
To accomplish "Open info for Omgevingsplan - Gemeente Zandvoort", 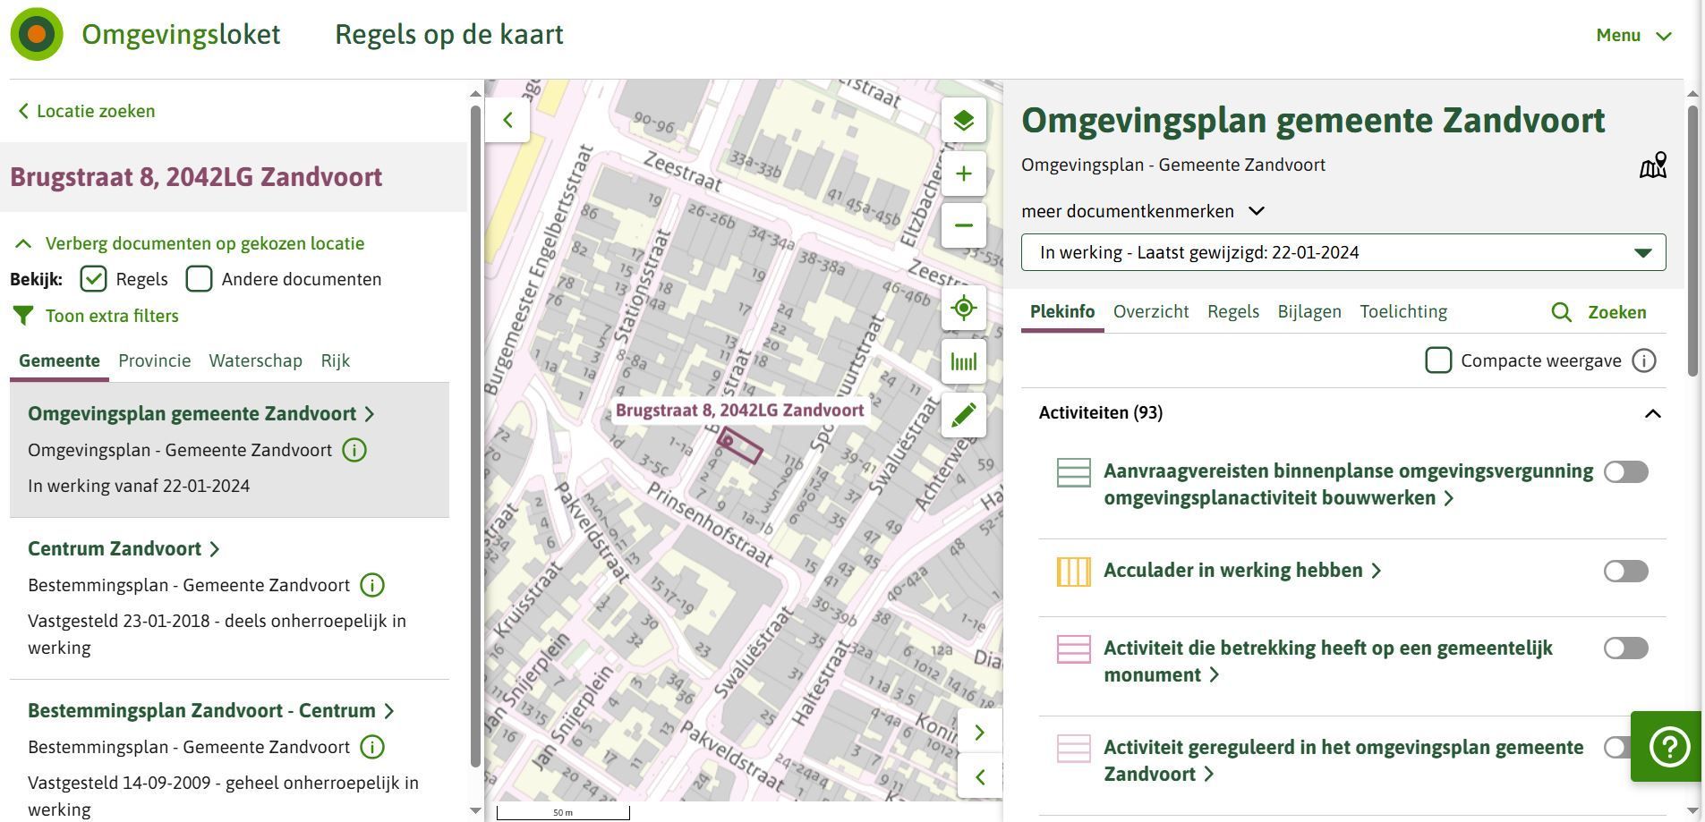I will tap(354, 450).
